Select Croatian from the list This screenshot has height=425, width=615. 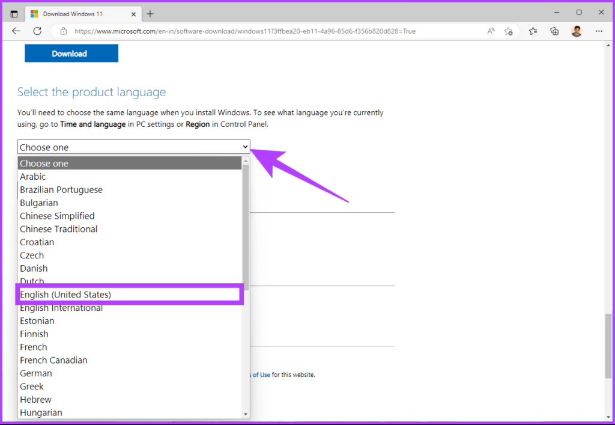[x=130, y=242]
